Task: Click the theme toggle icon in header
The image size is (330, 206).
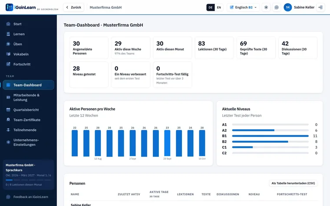Action: (266, 7)
